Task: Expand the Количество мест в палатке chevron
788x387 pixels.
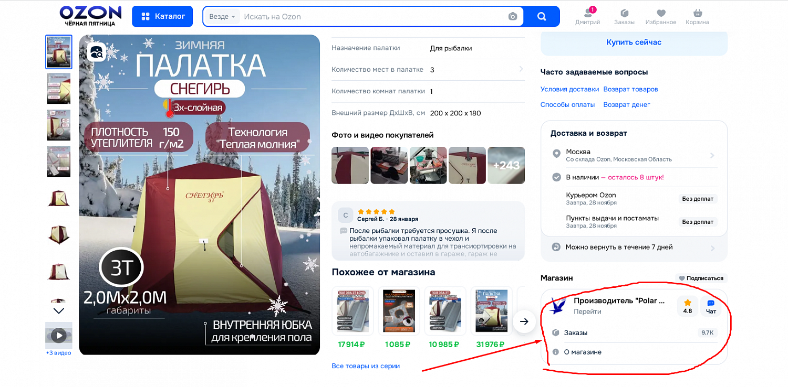Action: [521, 69]
